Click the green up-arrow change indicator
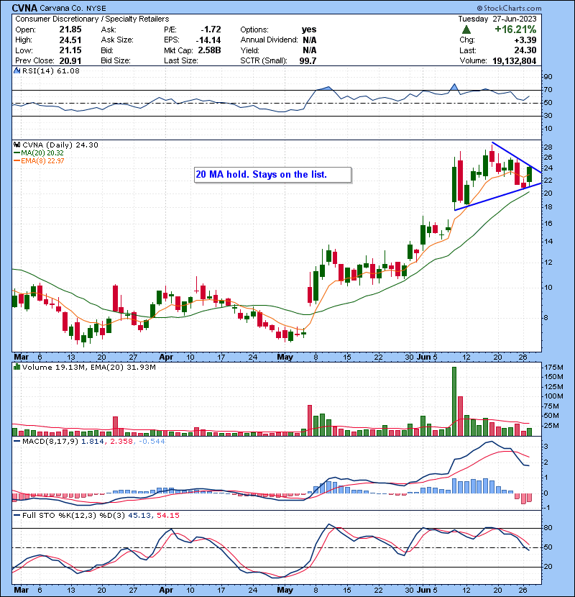Screen dimensions: 575x597 pos(466,29)
